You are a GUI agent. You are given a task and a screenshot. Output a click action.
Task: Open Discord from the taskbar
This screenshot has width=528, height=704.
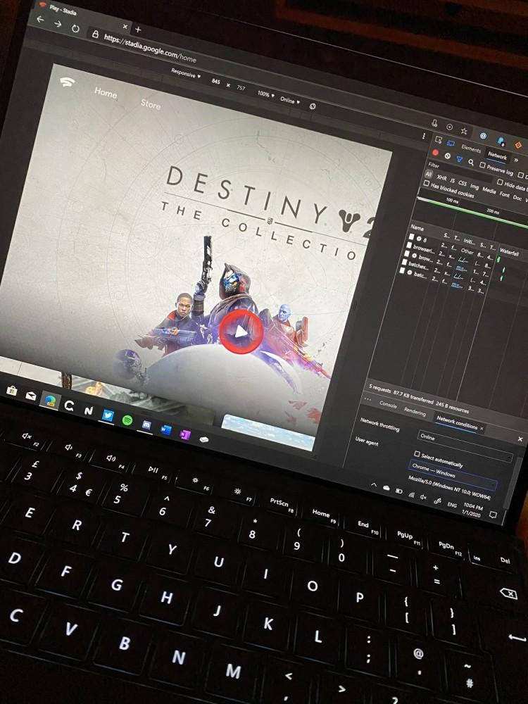click(x=146, y=425)
